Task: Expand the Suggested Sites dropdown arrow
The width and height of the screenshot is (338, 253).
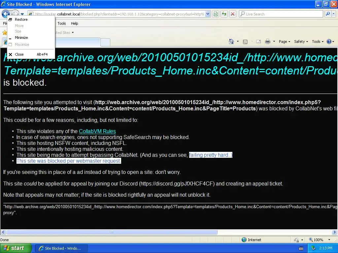Action: click(x=73, y=33)
